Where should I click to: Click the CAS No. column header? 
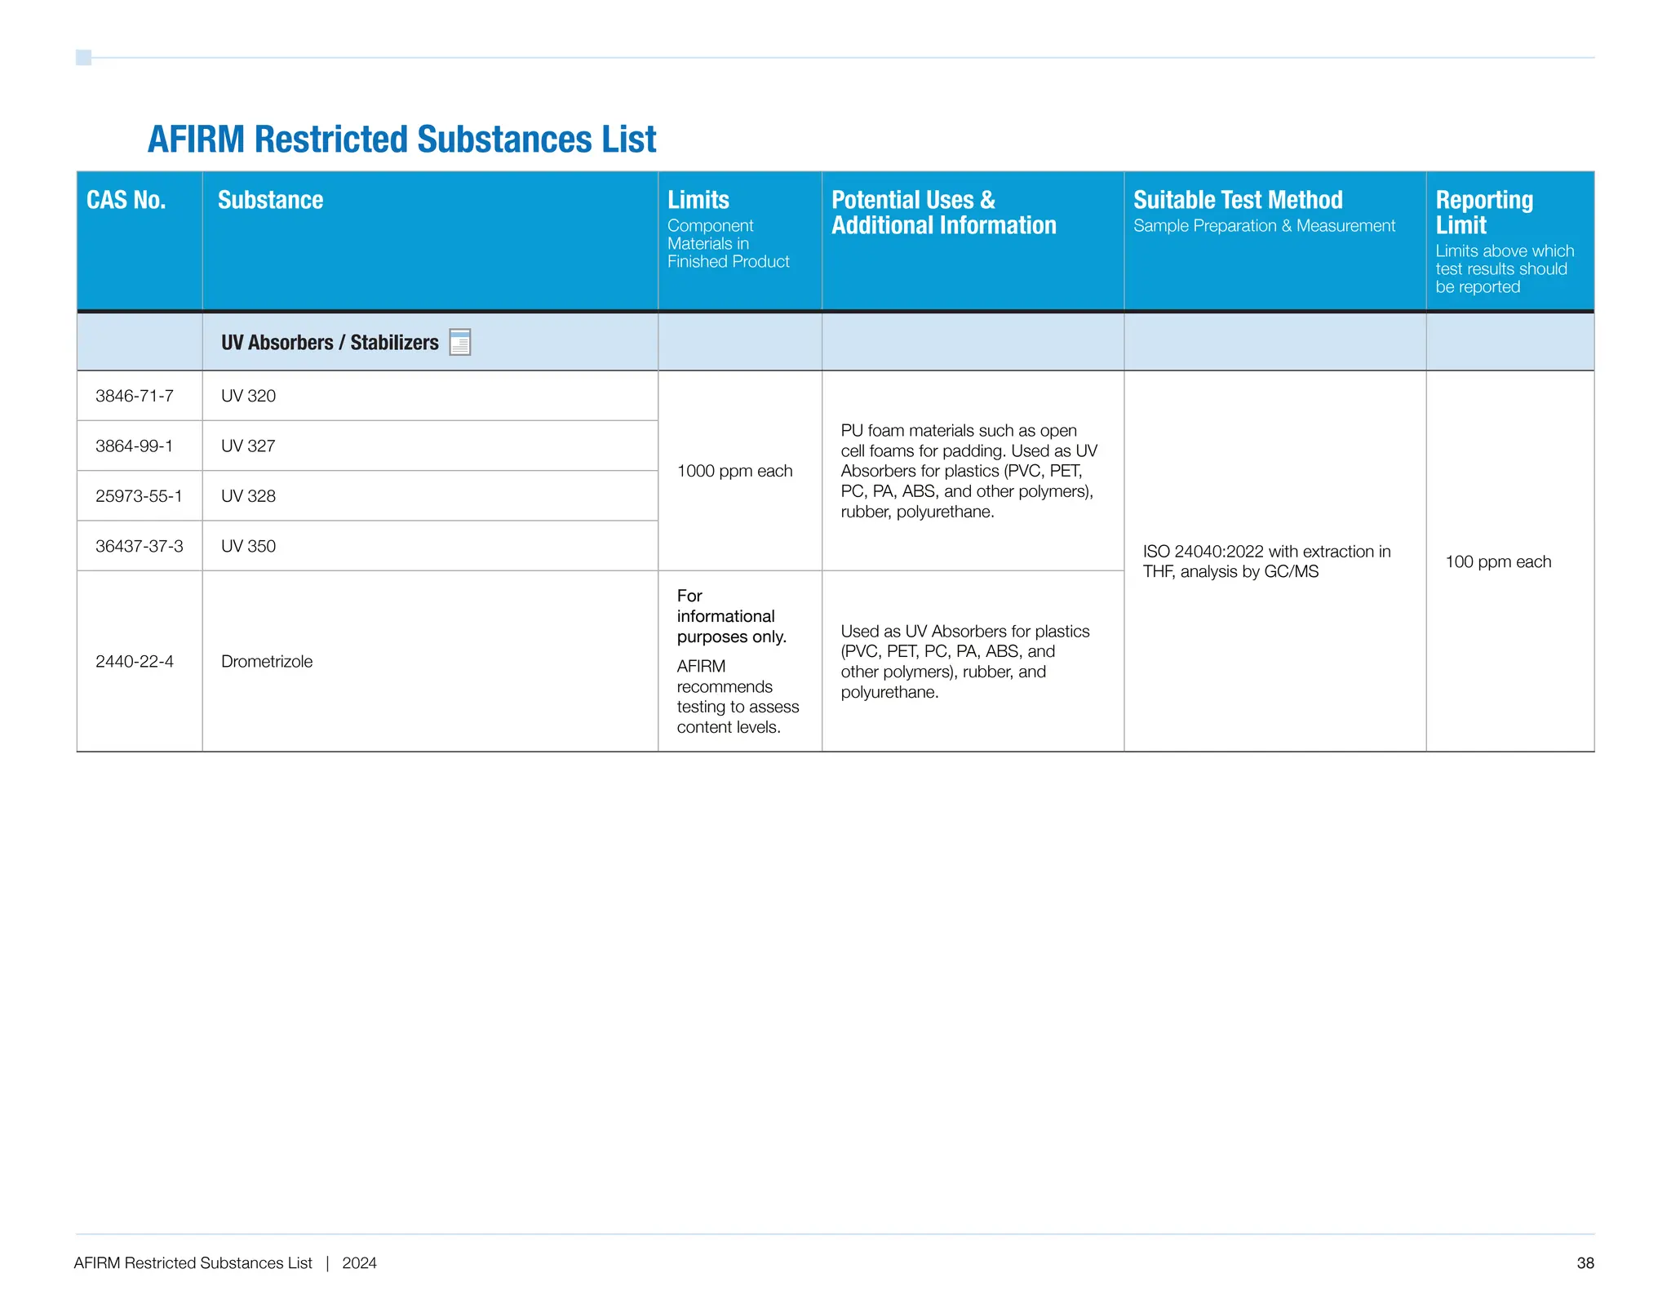(126, 200)
